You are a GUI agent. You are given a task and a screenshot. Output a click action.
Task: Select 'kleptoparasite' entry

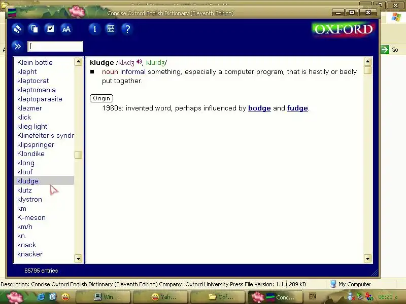pos(40,99)
